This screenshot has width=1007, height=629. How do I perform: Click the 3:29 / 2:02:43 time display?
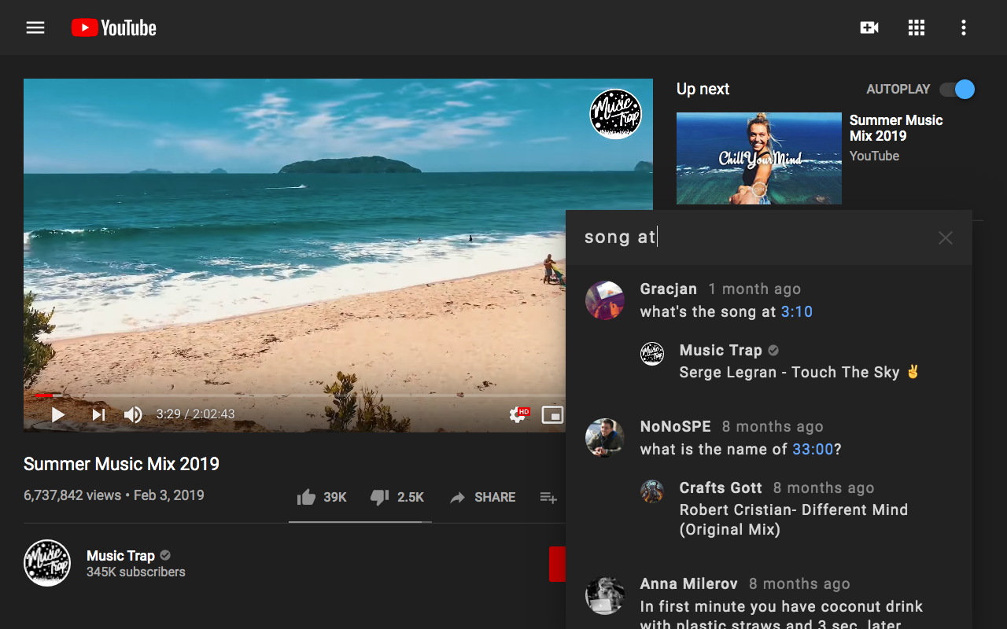(195, 414)
